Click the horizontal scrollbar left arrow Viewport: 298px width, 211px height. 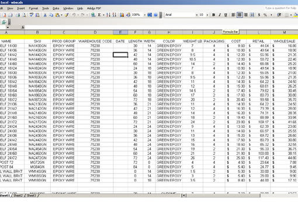click(184, 195)
